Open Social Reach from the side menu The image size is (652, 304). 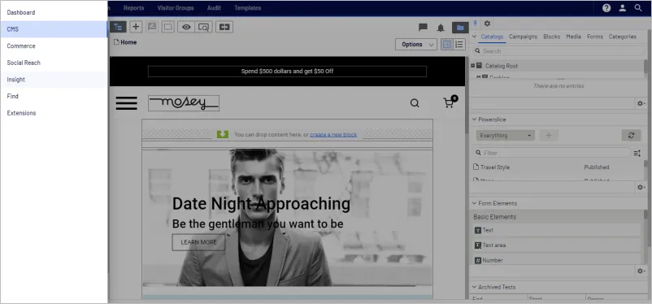tap(54, 63)
